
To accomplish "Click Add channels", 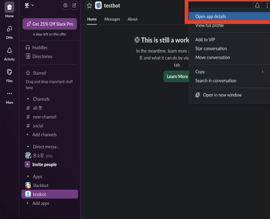I will click(x=44, y=135).
